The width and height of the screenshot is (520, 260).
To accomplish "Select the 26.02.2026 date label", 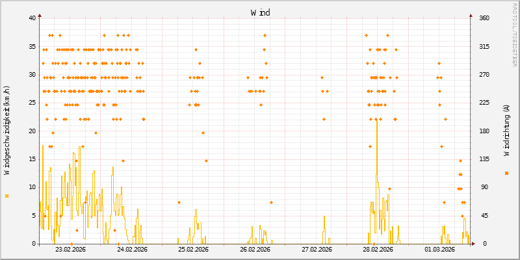I will [x=255, y=249].
